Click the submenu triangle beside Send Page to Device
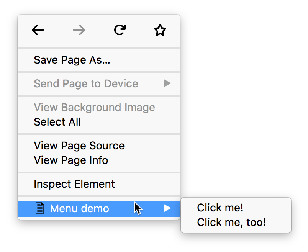 click(x=168, y=83)
